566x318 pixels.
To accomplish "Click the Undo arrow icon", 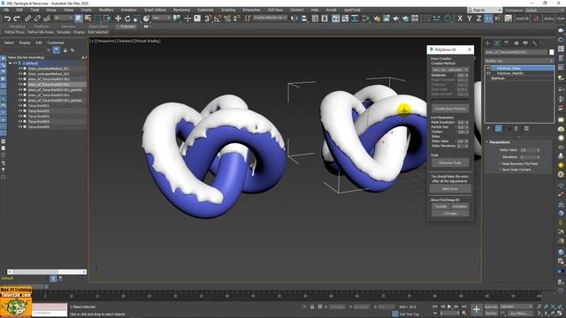I will [8, 19].
